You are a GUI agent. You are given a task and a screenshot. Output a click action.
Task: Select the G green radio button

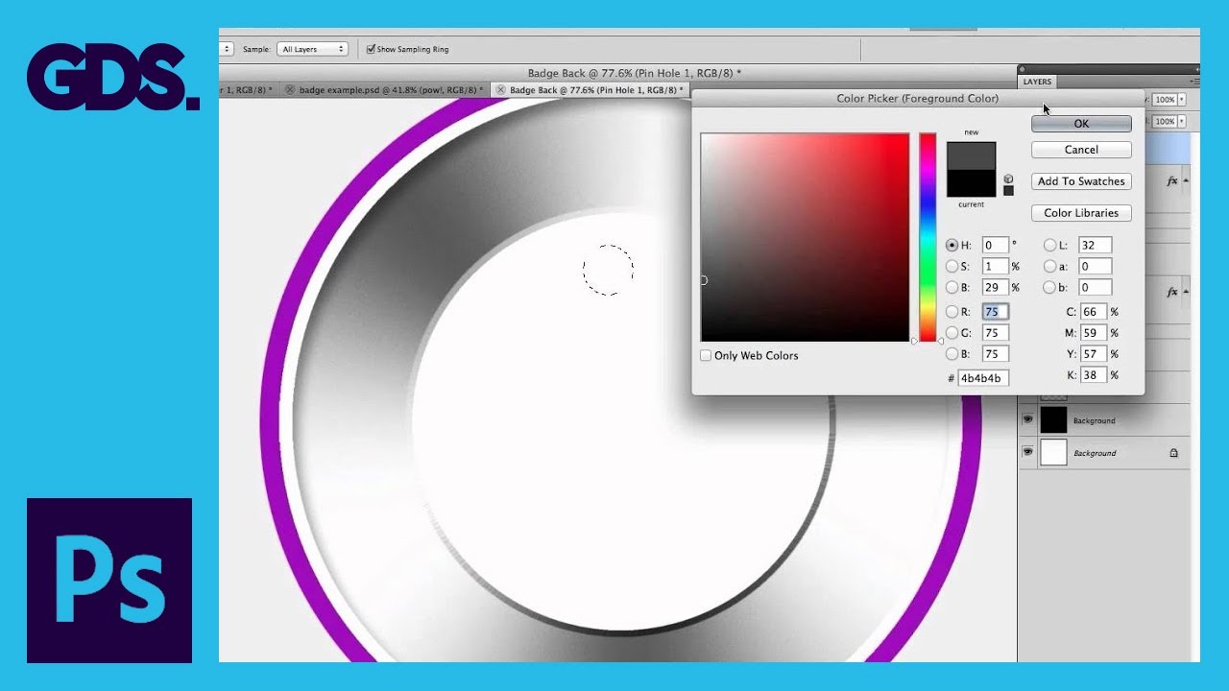coord(952,333)
